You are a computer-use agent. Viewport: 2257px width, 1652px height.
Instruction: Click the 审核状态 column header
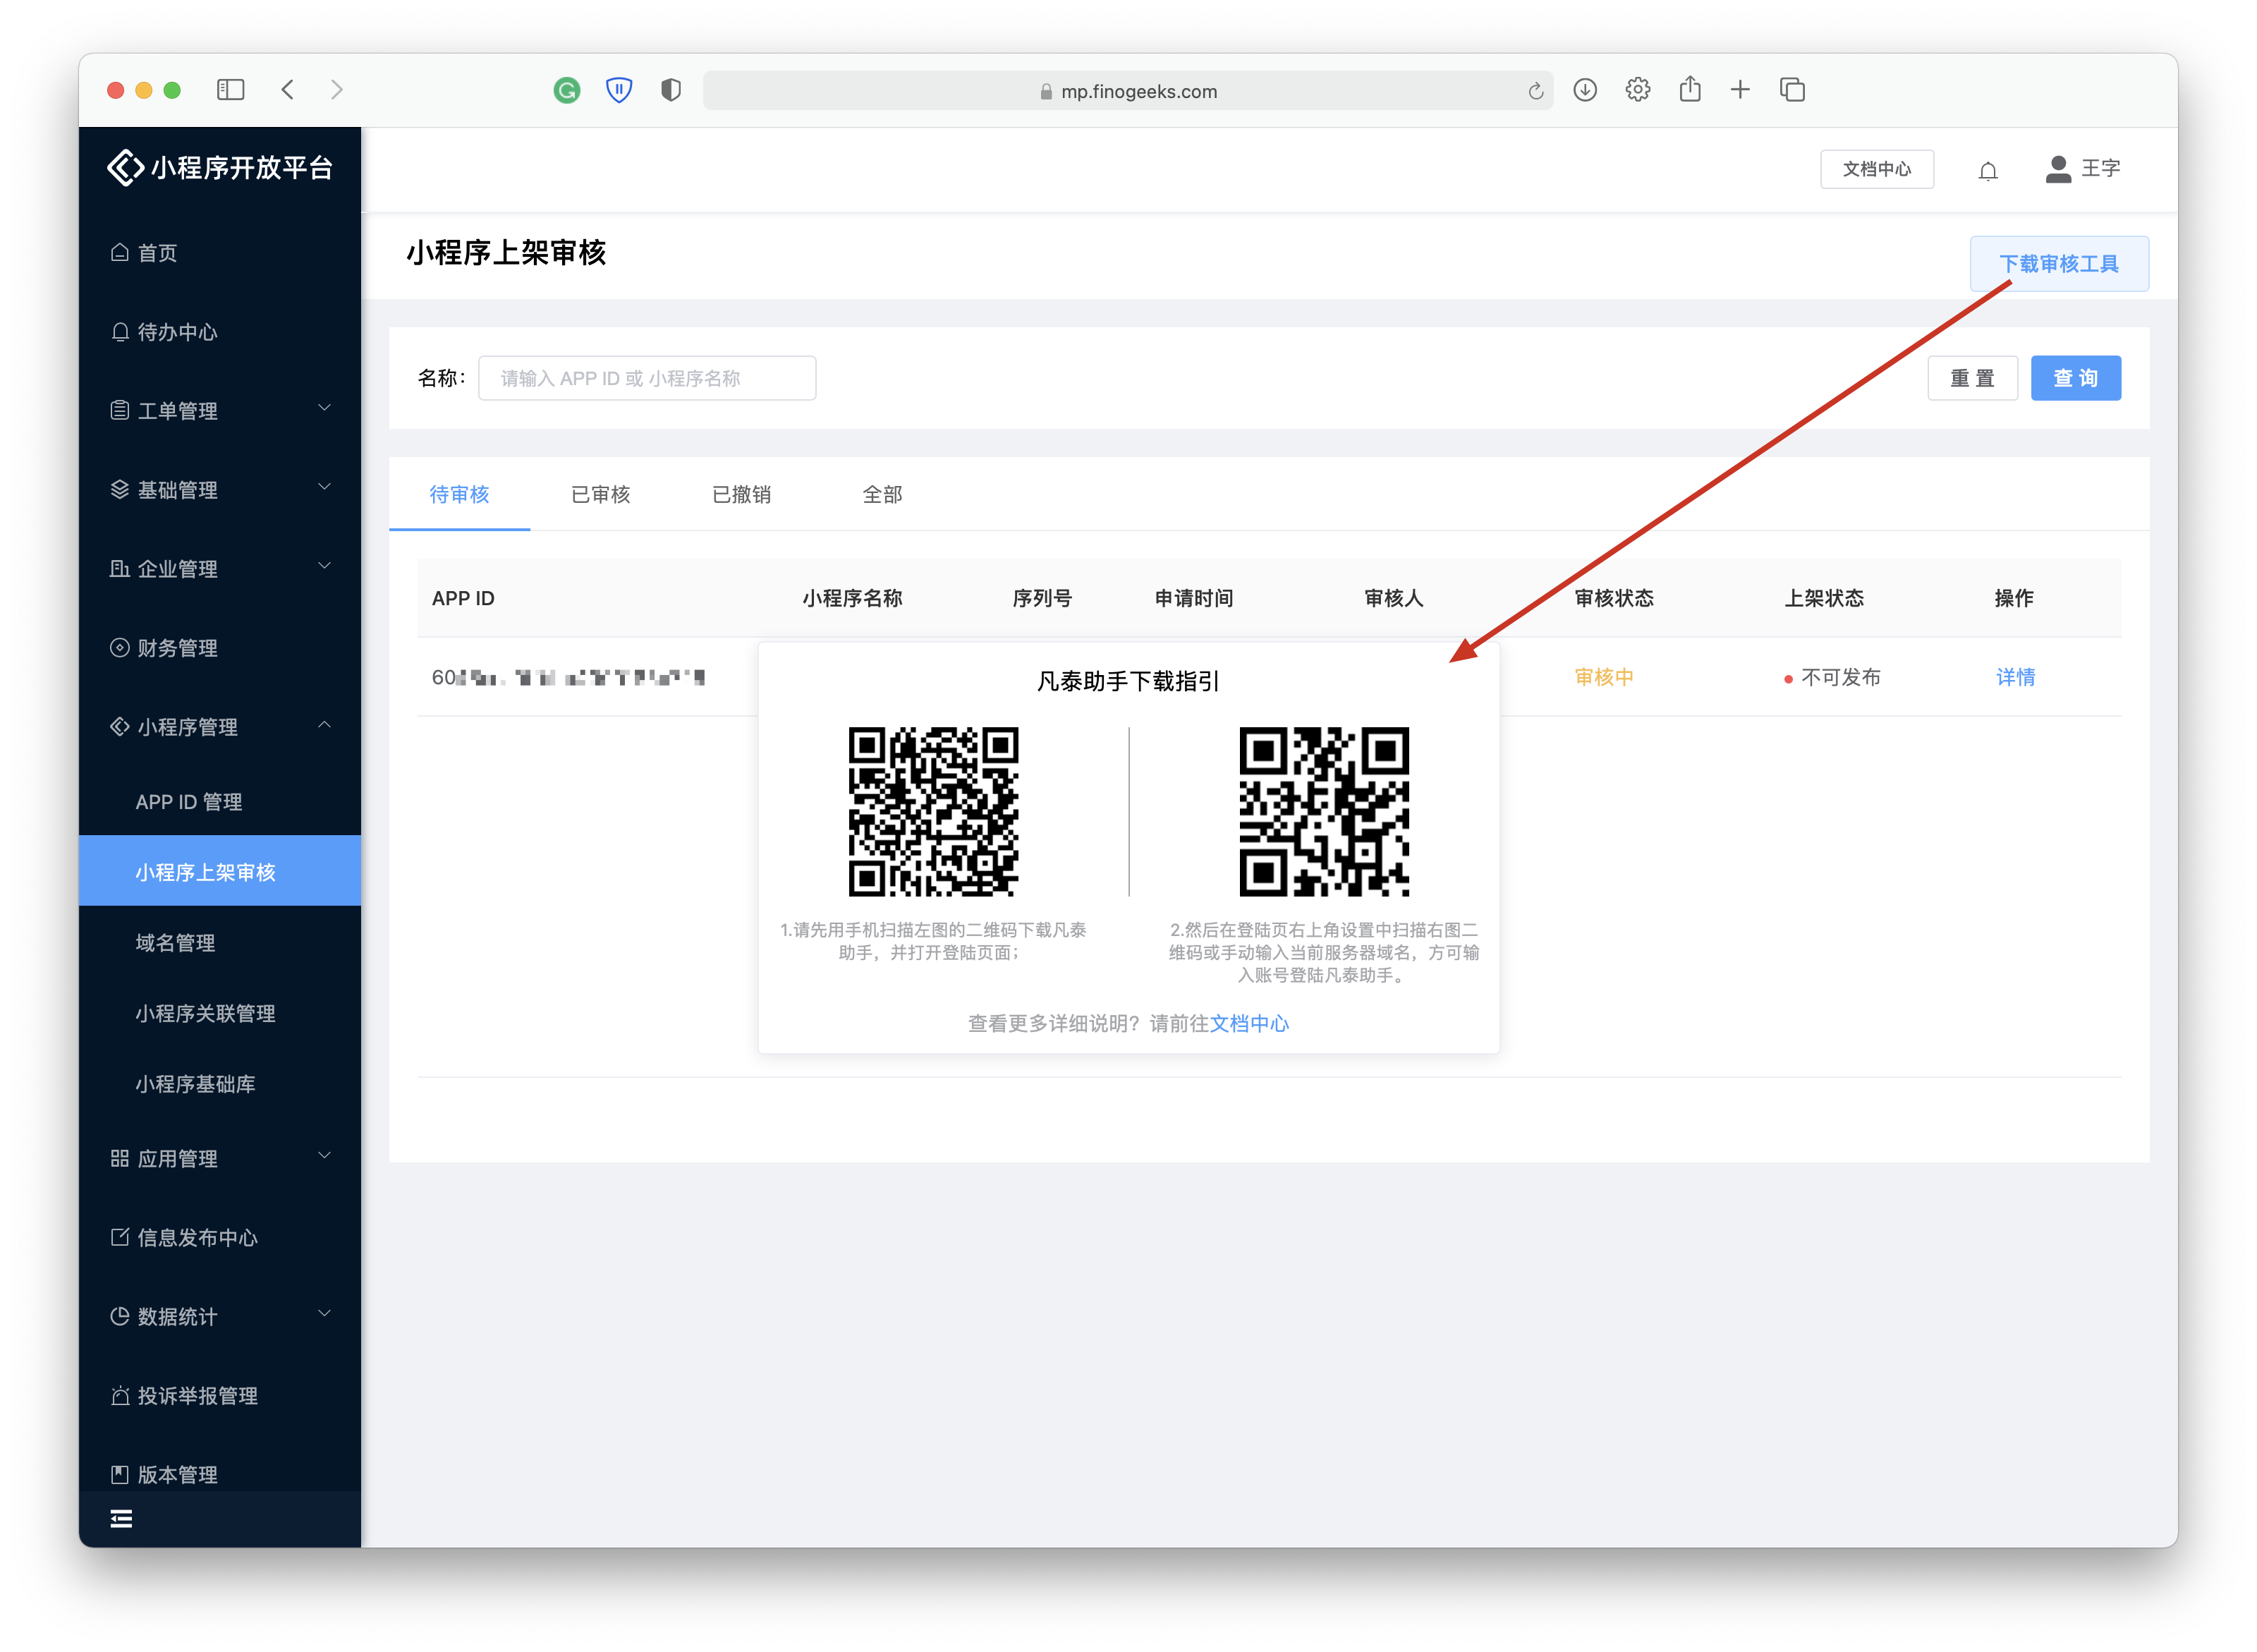(1614, 598)
